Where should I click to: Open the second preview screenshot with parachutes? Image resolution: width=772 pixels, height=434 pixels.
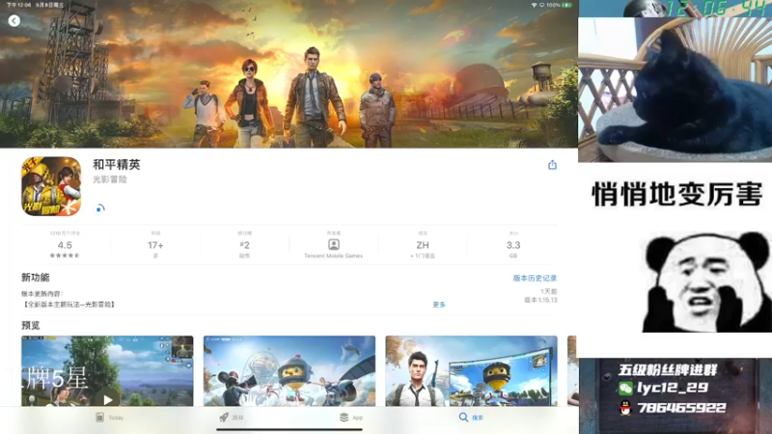pos(289,371)
